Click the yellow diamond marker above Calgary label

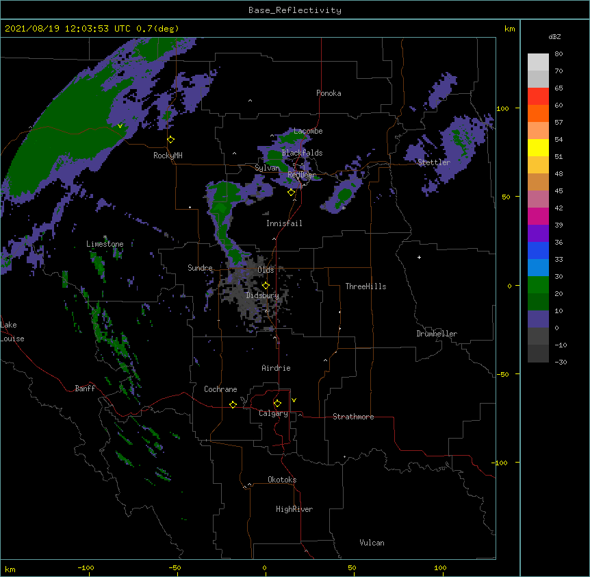tap(277, 404)
